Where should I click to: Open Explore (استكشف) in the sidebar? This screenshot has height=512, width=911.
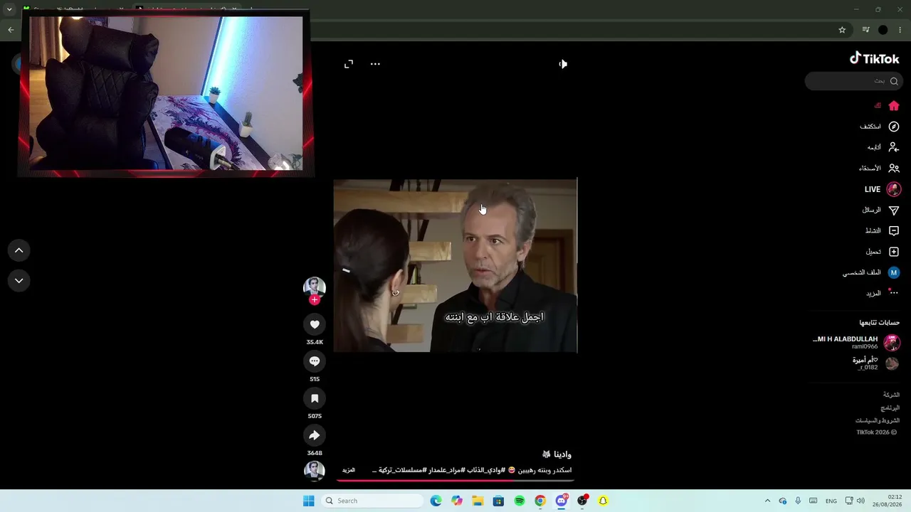click(880, 127)
